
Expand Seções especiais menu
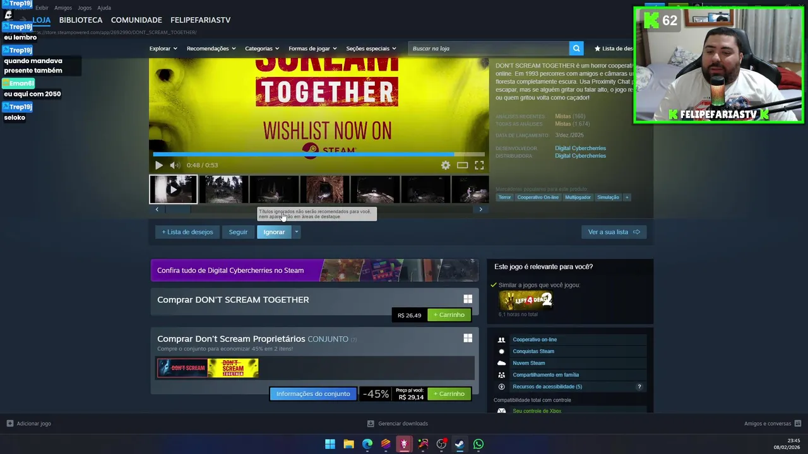coord(371,49)
